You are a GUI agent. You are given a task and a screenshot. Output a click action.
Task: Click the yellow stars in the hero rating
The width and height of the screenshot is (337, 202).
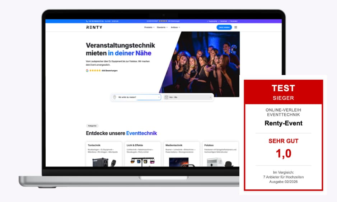coord(95,71)
